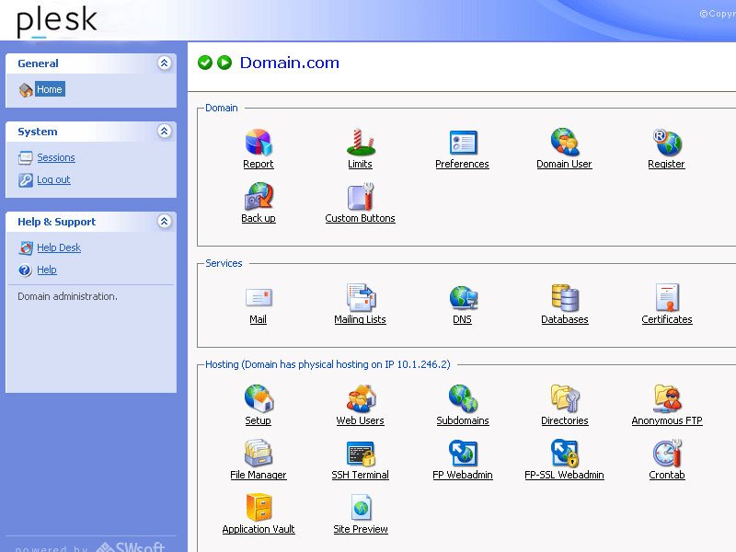Click the Domain User text link
The image size is (736, 552).
[564, 164]
